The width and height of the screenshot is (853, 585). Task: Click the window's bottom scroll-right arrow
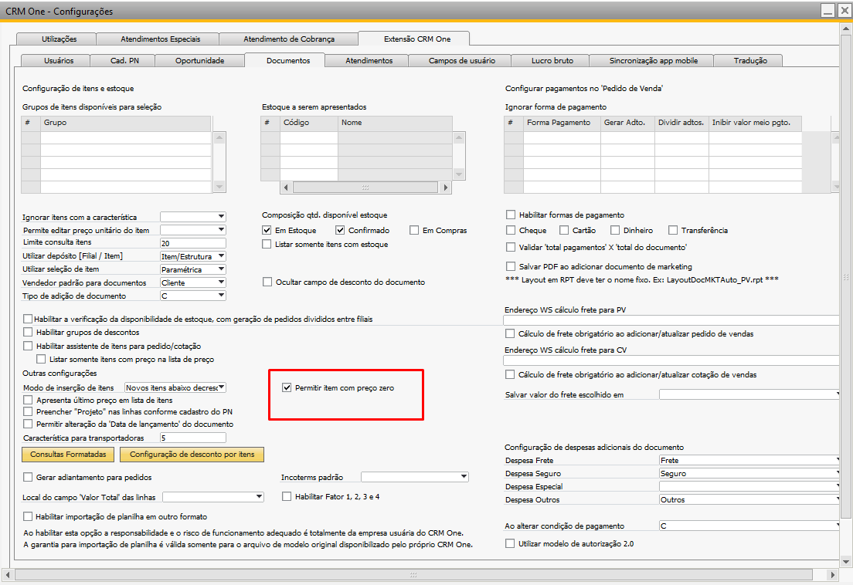coord(832,575)
